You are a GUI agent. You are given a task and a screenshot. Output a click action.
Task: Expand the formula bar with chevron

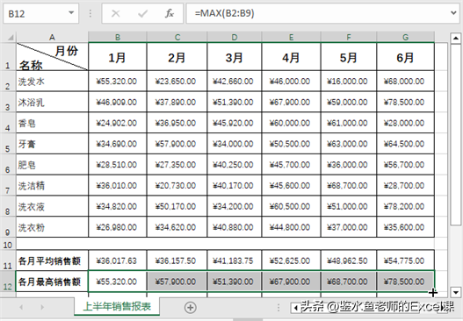tap(454, 13)
